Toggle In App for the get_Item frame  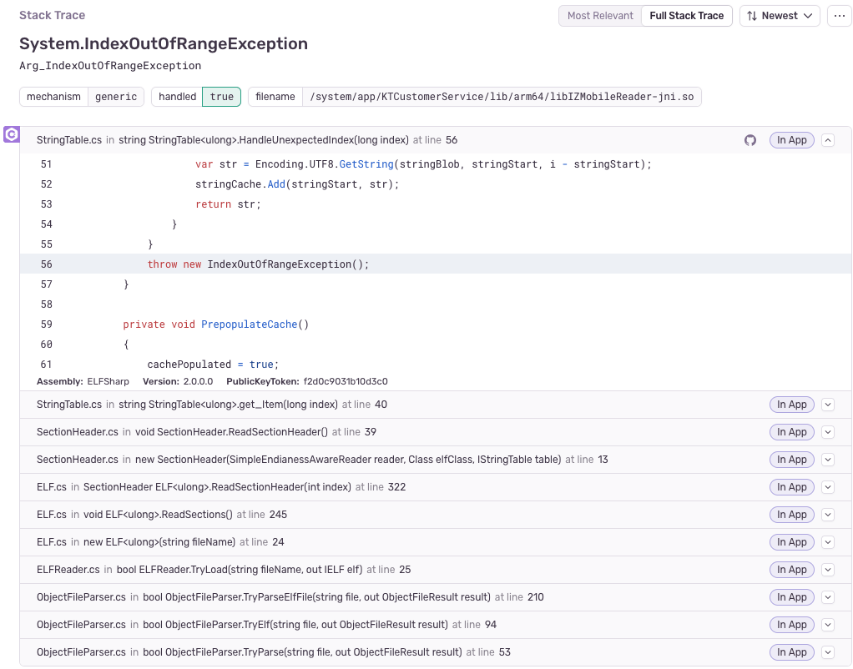click(x=790, y=404)
